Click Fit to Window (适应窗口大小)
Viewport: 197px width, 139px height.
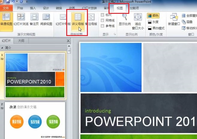[138, 21]
